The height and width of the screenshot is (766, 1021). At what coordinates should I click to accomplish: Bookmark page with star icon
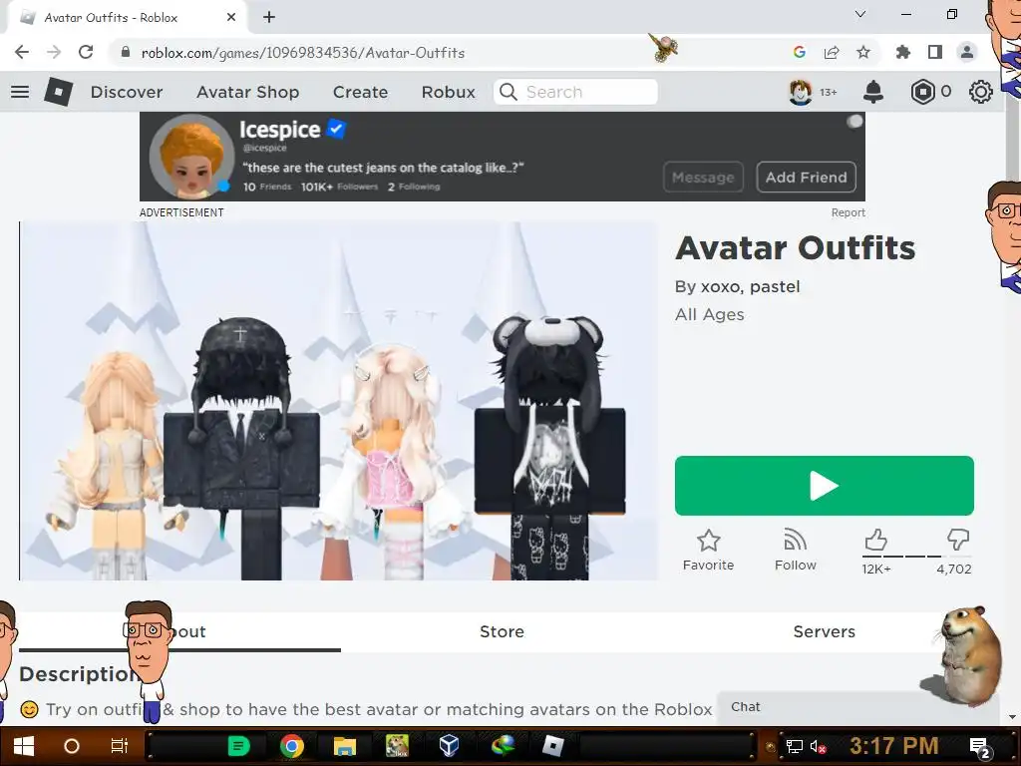coord(863,52)
